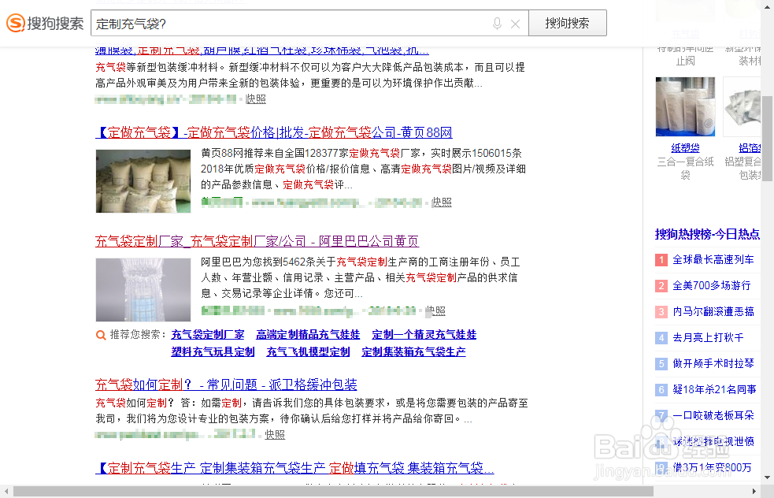The image size is (774, 498).
Task: Click the rank 1 badge in hot list
Action: pos(661,260)
